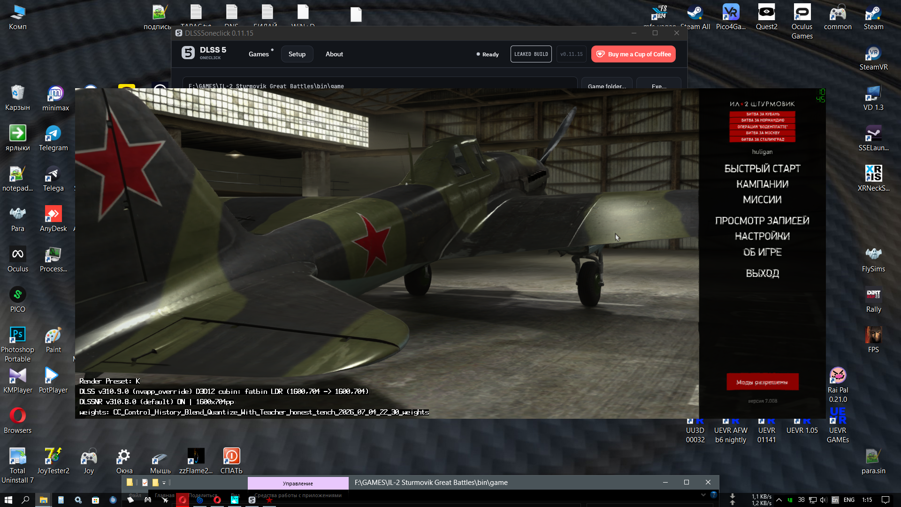Open the Photoshop Portable shortcut
The height and width of the screenshot is (507, 901).
(x=17, y=345)
